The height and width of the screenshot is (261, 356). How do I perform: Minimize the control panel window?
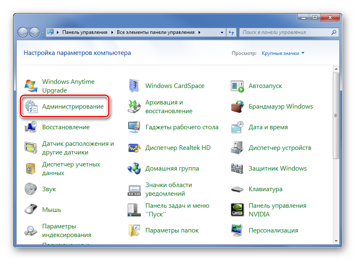tap(304, 18)
